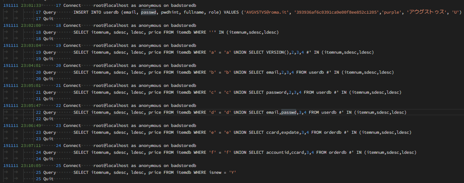Click badstoredb on the 25 Connect line

point(184,165)
